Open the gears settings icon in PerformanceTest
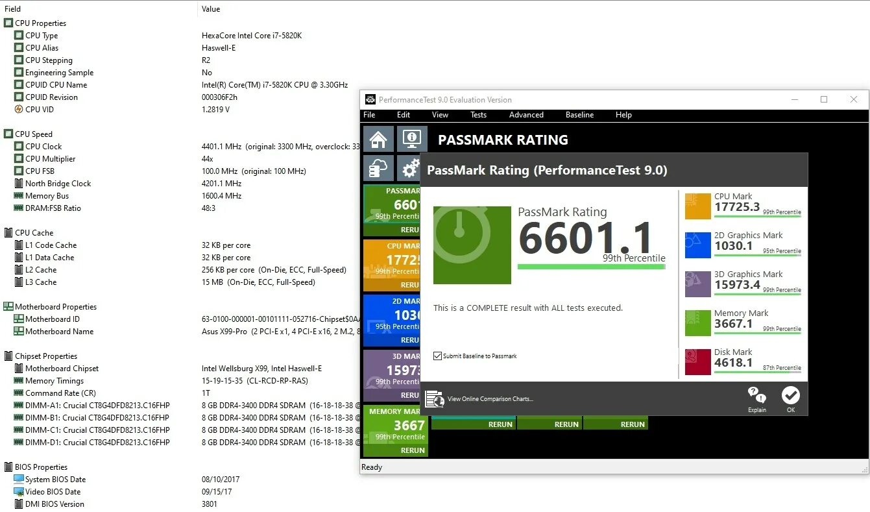 pyautogui.click(x=409, y=167)
